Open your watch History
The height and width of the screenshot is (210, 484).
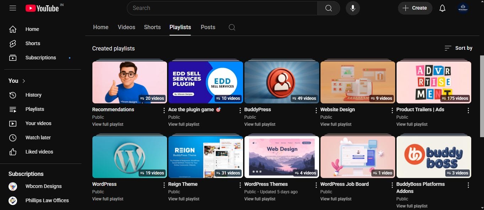pyautogui.click(x=33, y=95)
